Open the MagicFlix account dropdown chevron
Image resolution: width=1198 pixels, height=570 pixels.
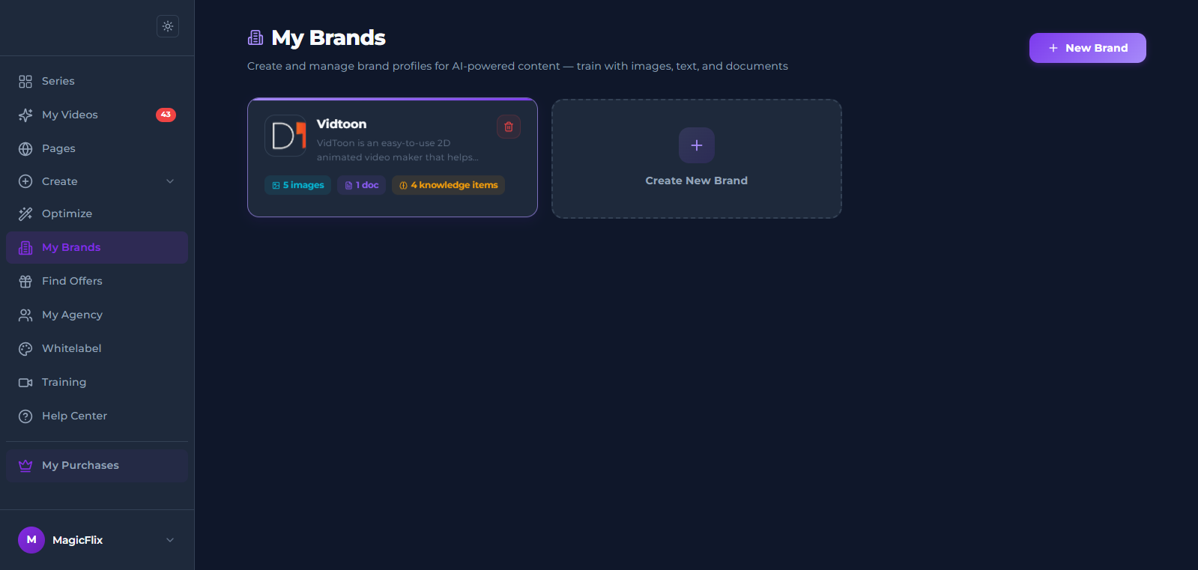(170, 540)
